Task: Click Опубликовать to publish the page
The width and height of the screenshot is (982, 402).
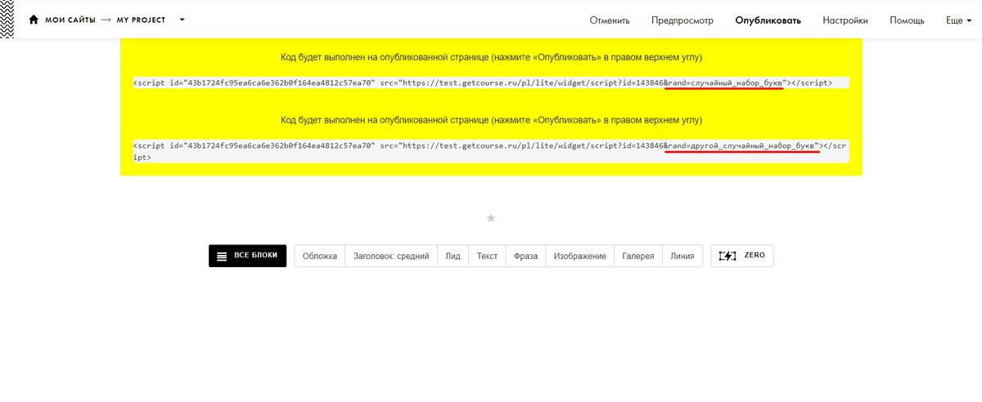Action: click(768, 20)
